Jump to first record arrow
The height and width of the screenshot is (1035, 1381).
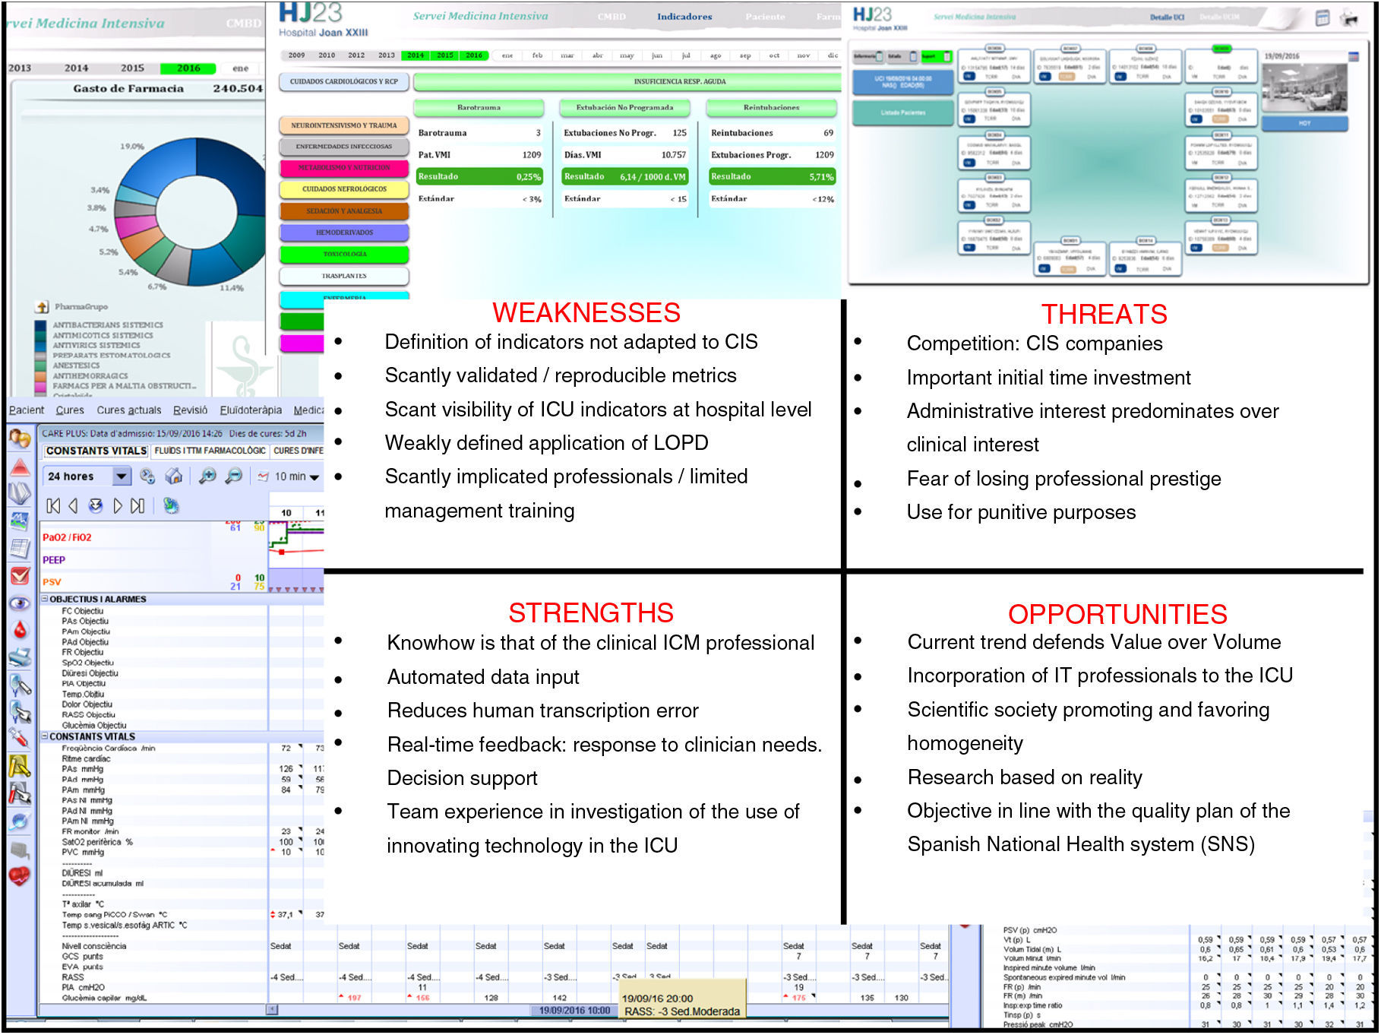(52, 506)
